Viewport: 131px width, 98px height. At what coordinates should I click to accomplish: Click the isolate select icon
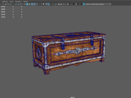tap(55, 4)
